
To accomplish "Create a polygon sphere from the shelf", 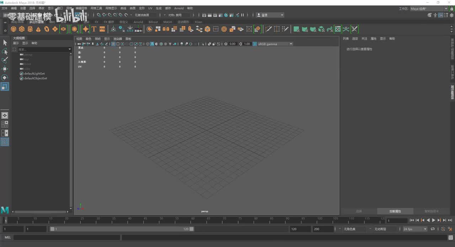I will [x=14, y=29].
